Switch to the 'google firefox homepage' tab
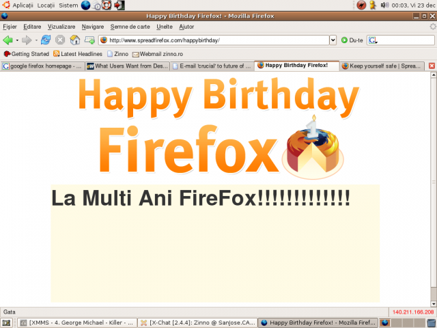The image size is (437, 328). tap(42, 66)
